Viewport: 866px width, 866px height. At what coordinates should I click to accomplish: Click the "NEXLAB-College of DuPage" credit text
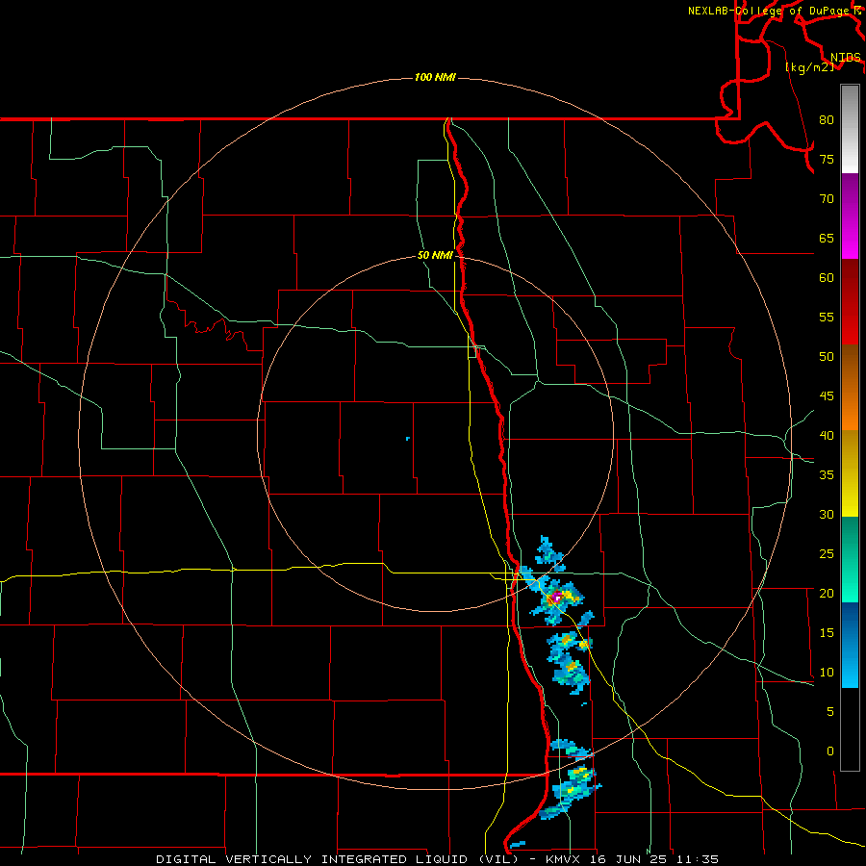[768, 11]
